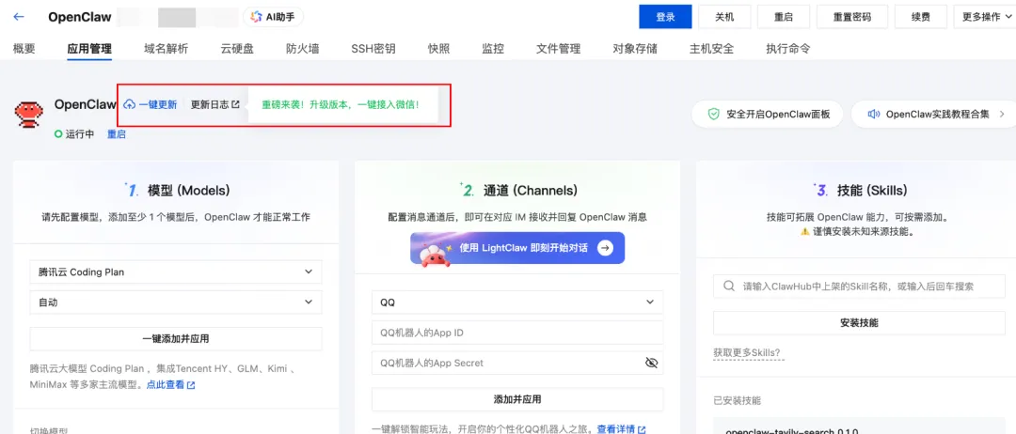The width and height of the screenshot is (1016, 434).
Task: Click the top toolbar 重启 button
Action: pyautogui.click(x=784, y=17)
